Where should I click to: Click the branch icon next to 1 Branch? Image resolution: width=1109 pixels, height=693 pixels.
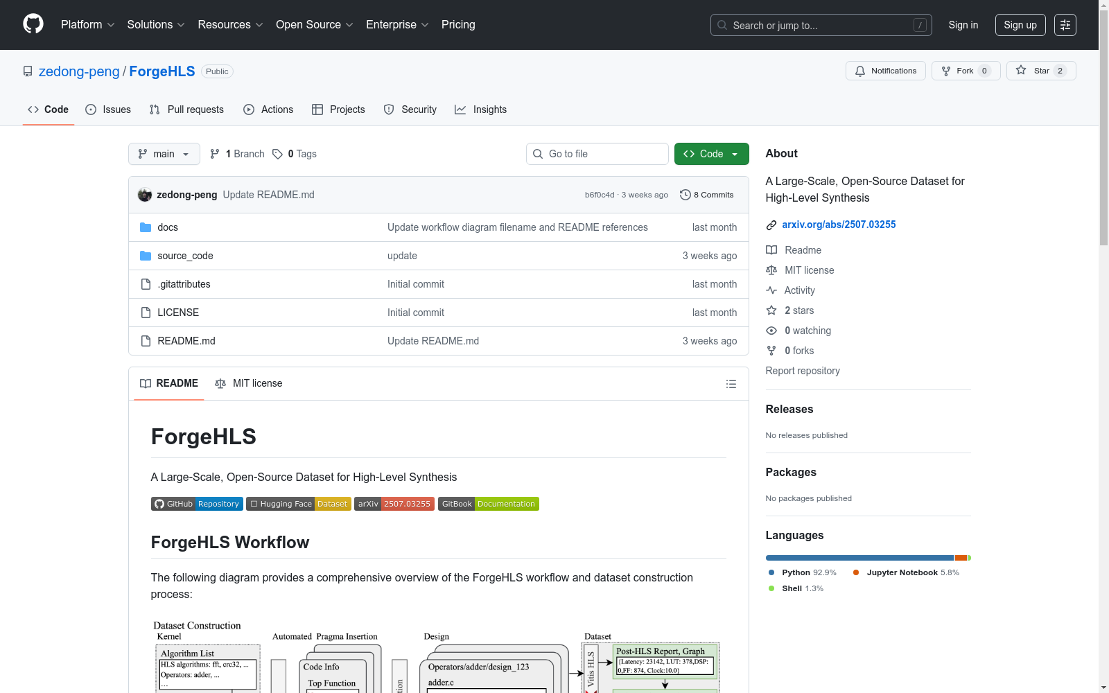215,154
